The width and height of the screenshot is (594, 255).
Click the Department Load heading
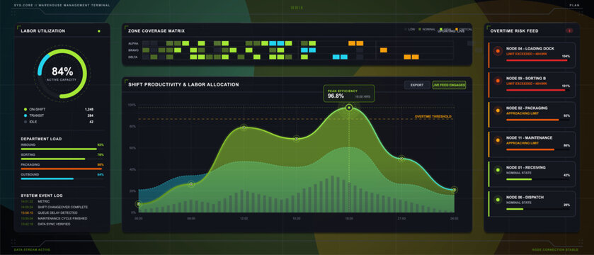point(41,139)
